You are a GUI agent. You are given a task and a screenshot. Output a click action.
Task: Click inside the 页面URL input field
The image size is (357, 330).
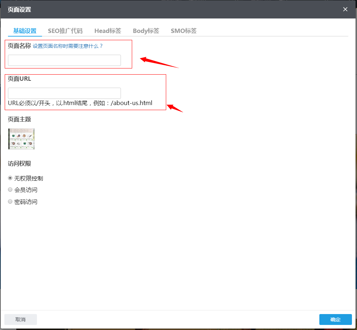pyautogui.click(x=64, y=93)
